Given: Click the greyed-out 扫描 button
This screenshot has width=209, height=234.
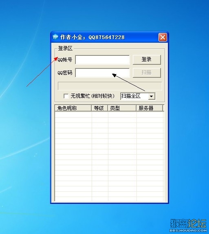Looking at the screenshot, I should [x=147, y=73].
